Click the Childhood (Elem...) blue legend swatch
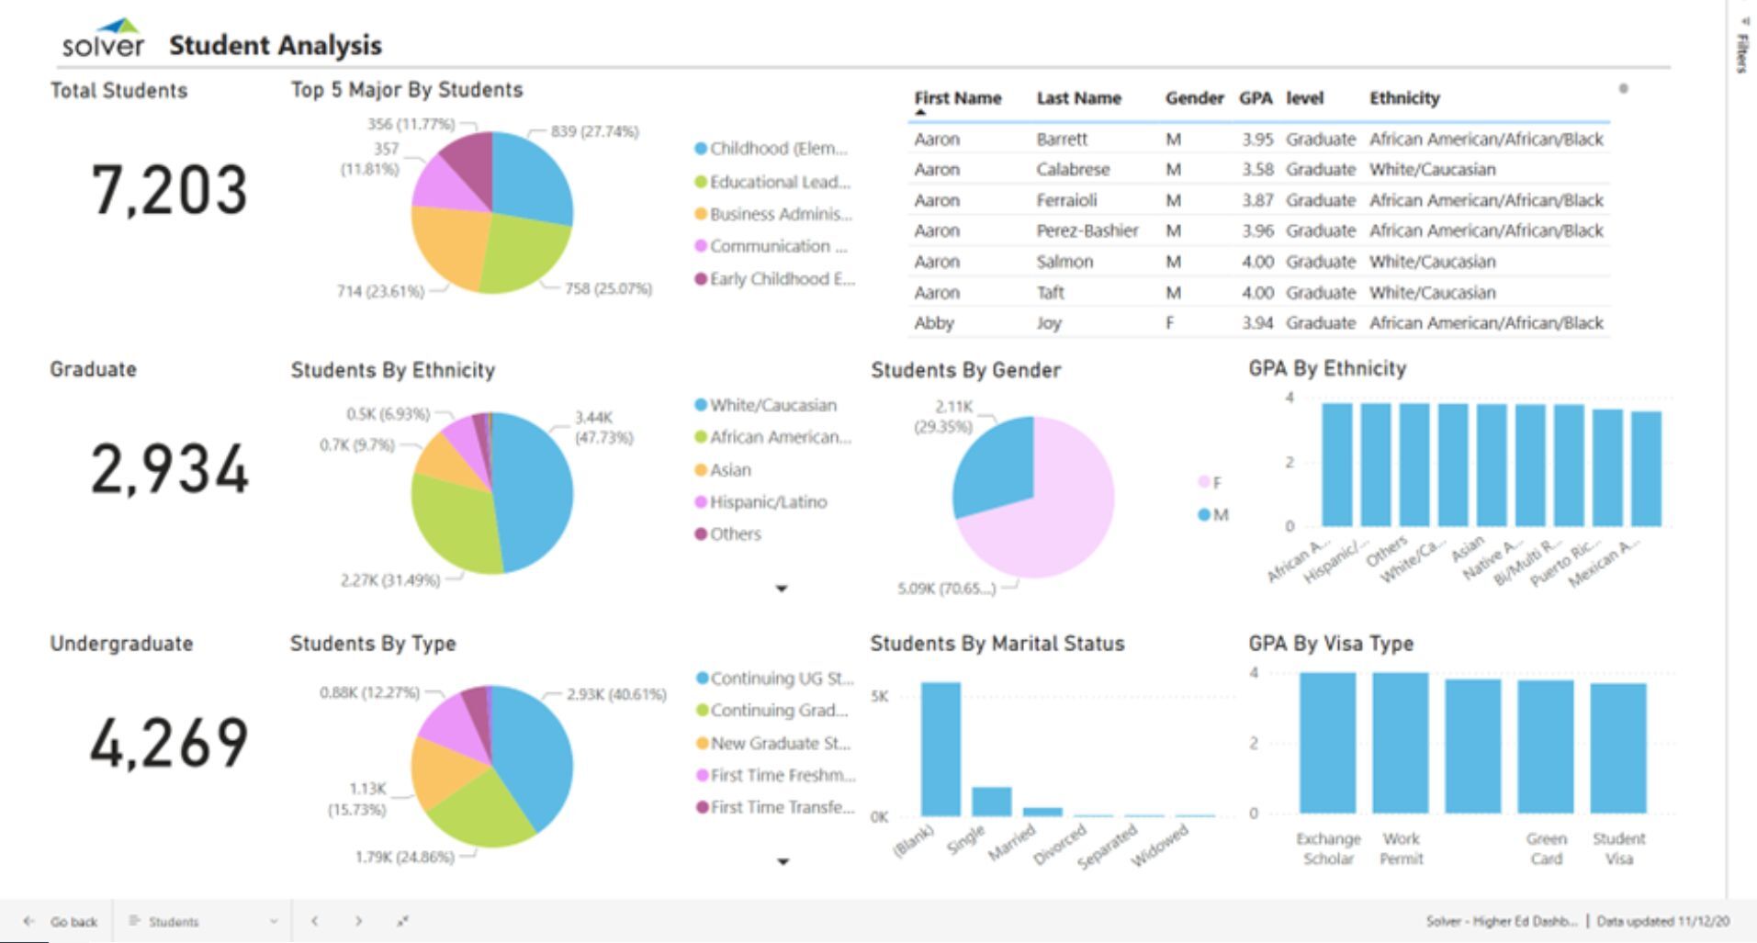 pos(701,149)
